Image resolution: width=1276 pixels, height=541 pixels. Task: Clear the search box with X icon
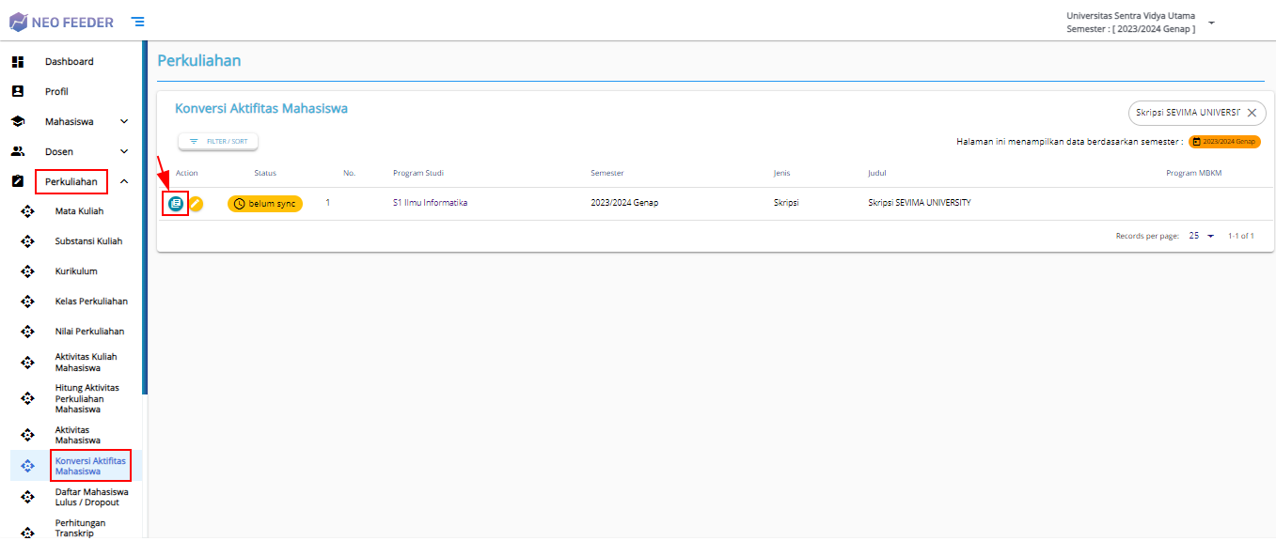coord(1252,113)
